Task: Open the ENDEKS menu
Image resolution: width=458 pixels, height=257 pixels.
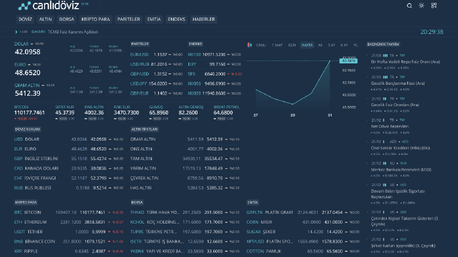Action: click(176, 19)
